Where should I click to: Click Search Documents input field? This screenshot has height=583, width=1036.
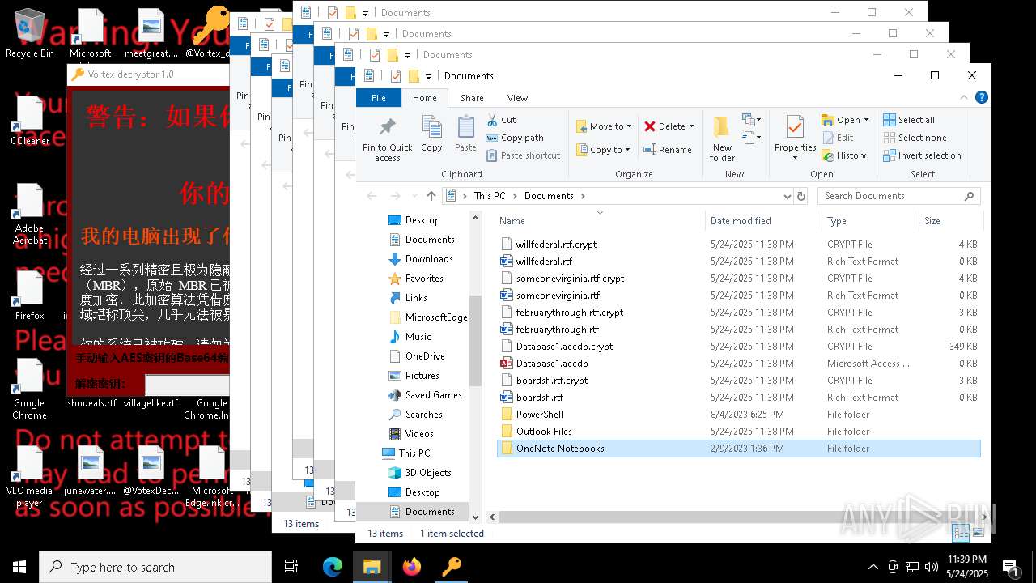(892, 196)
